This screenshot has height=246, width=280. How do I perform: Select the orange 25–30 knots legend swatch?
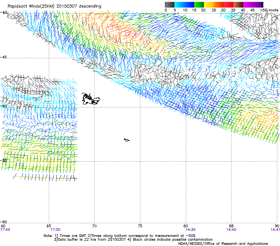tap(219, 5)
